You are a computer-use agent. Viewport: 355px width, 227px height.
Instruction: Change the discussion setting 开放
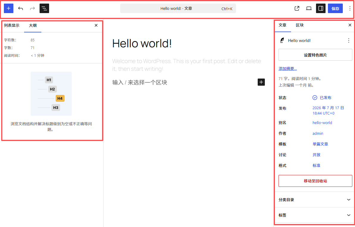point(317,155)
